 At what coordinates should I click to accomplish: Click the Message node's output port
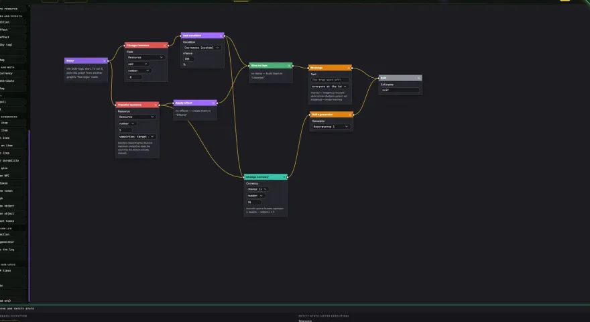click(352, 68)
